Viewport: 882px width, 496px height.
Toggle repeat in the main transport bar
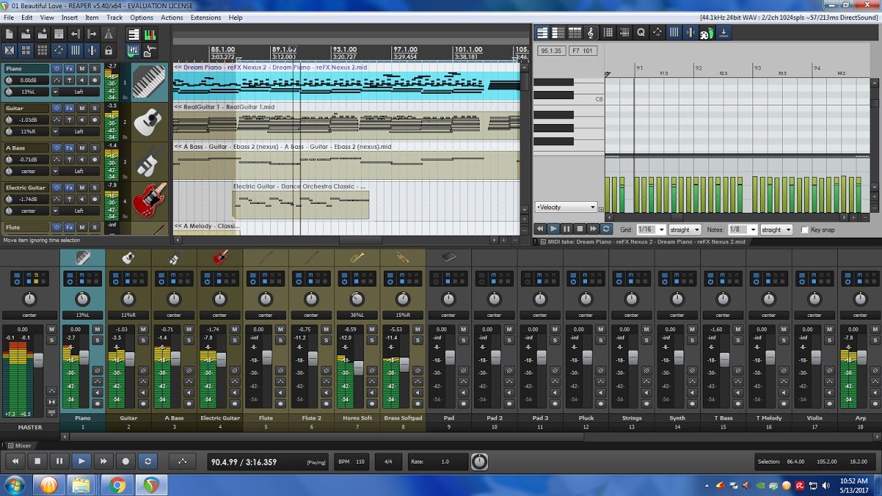point(147,462)
